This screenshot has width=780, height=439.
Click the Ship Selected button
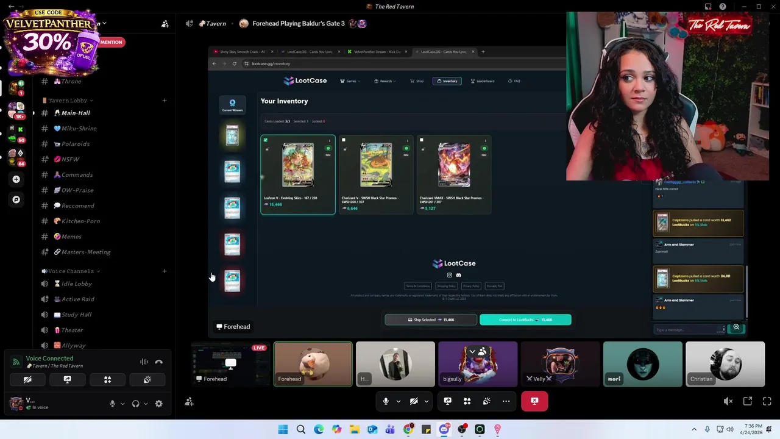(431, 319)
